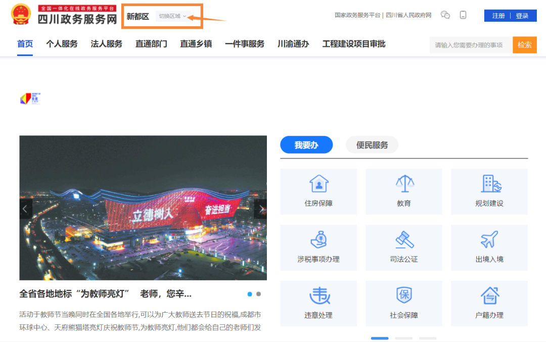Open the 规划建设 building icon
Image resolution: width=546 pixels, height=342 pixels.
(491, 184)
